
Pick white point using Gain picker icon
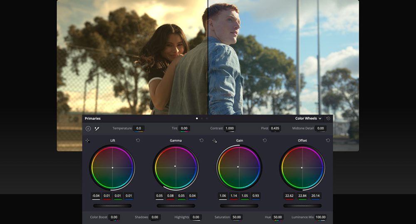(214, 141)
